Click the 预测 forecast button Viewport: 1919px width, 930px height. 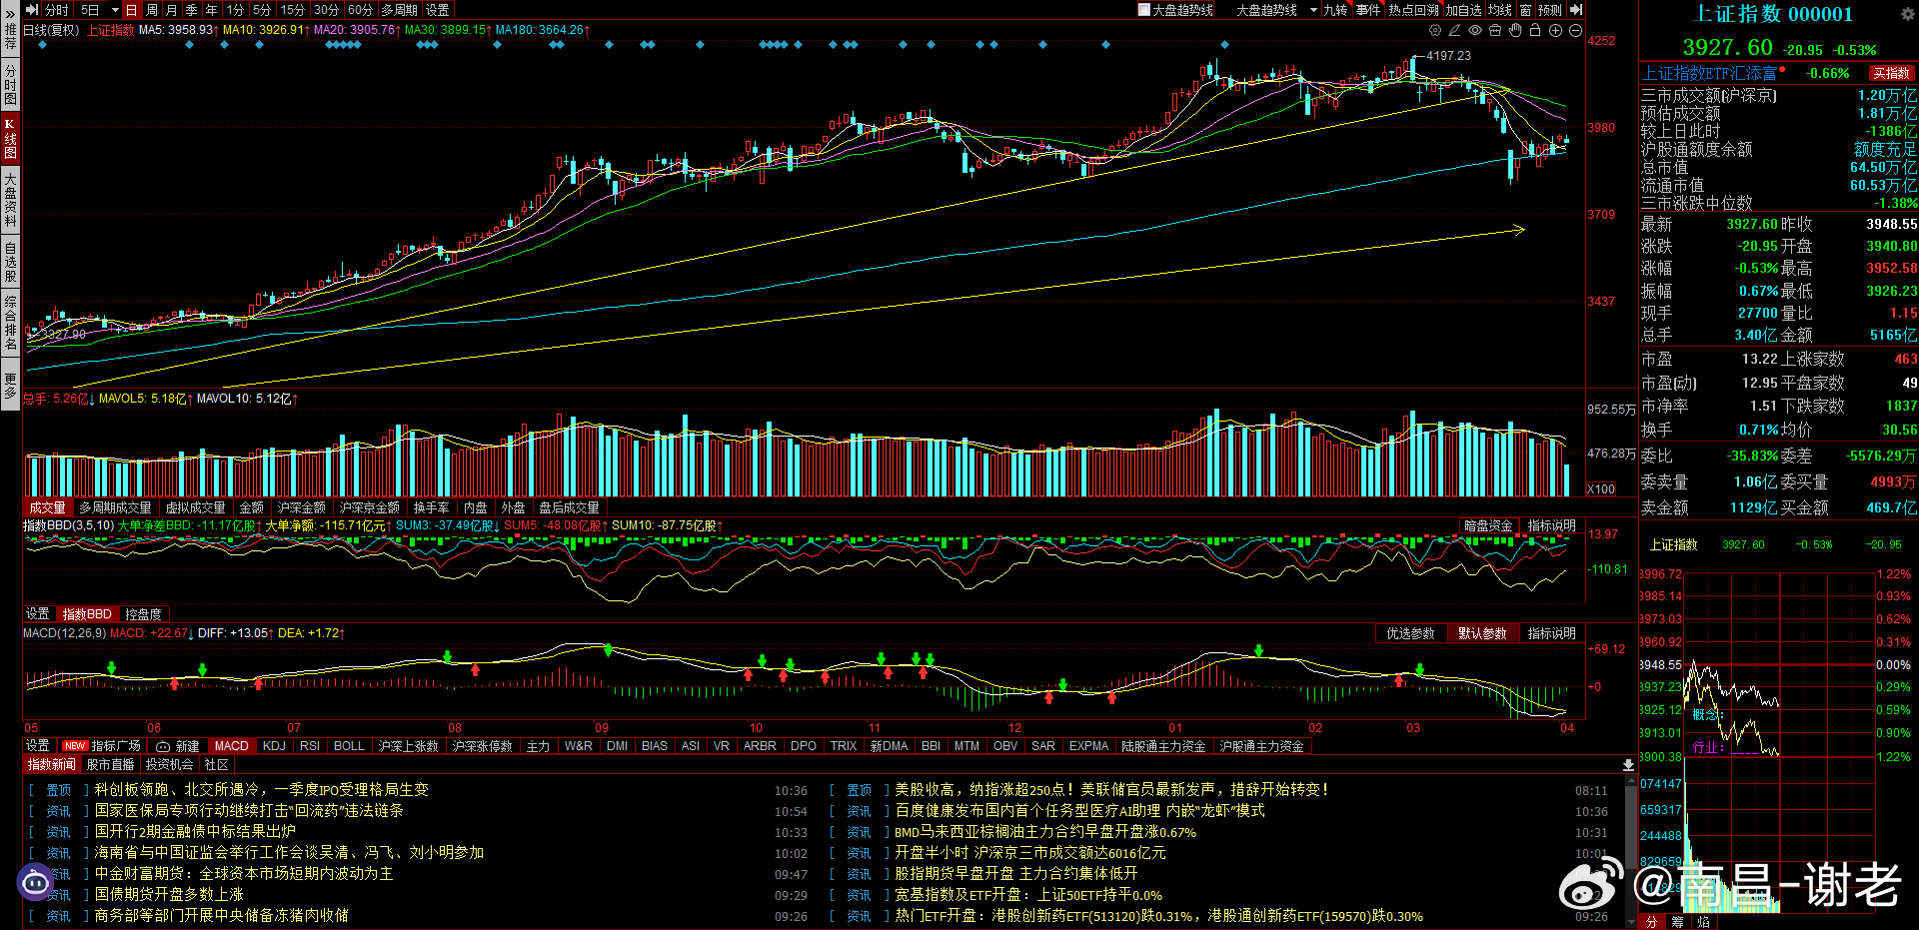(1550, 10)
